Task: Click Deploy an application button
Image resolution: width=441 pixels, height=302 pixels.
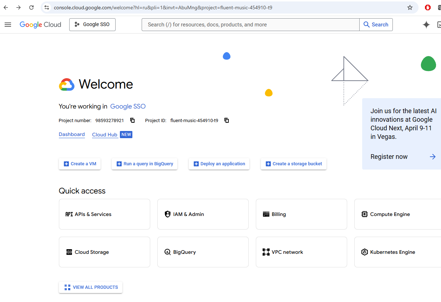Action: pos(219,164)
